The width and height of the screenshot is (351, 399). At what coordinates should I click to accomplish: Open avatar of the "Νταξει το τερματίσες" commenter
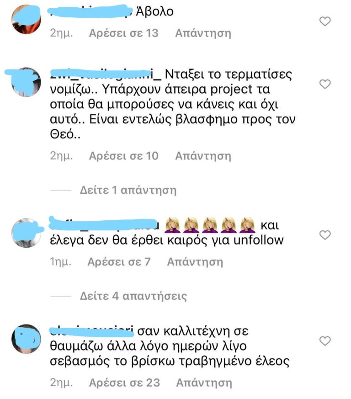[x=26, y=82]
